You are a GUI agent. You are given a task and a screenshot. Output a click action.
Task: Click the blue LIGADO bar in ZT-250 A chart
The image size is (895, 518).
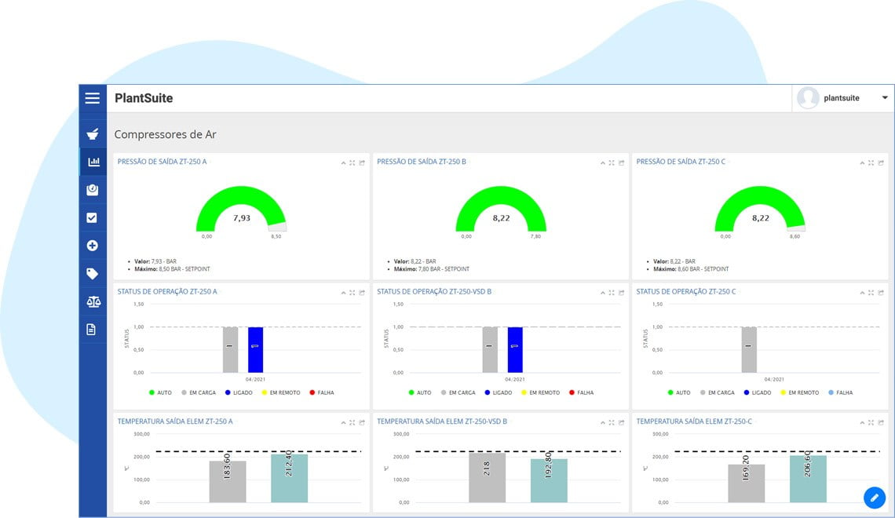point(255,350)
